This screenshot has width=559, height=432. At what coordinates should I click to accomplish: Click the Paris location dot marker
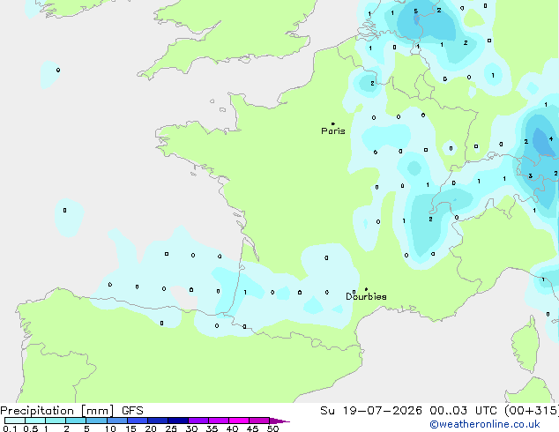click(x=333, y=123)
